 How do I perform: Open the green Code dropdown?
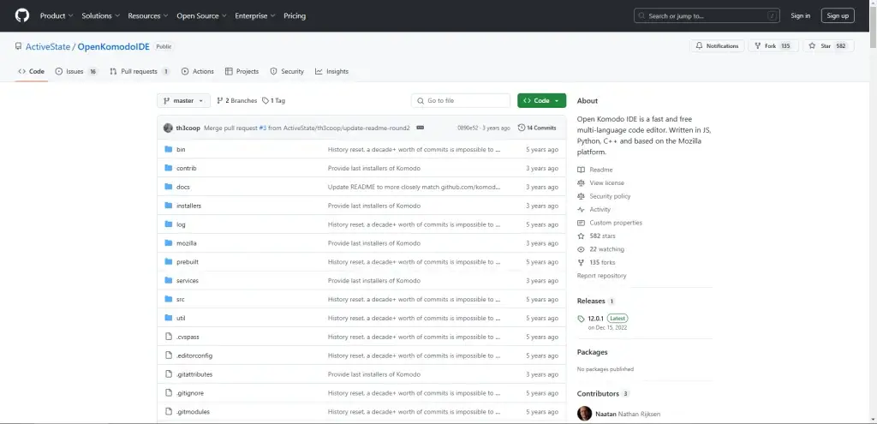point(541,101)
